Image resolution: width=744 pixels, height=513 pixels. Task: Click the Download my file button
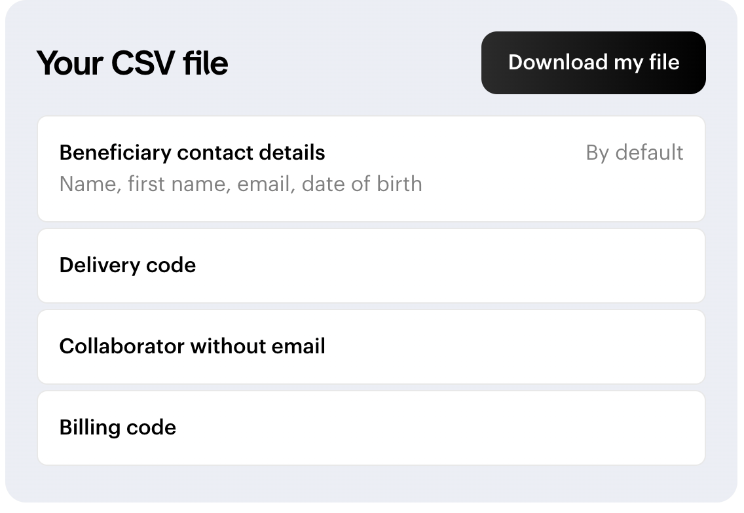pyautogui.click(x=593, y=63)
